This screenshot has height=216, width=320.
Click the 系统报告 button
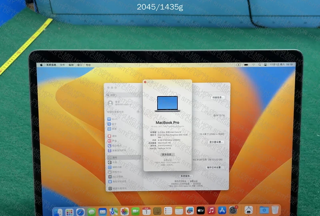(x=186, y=176)
